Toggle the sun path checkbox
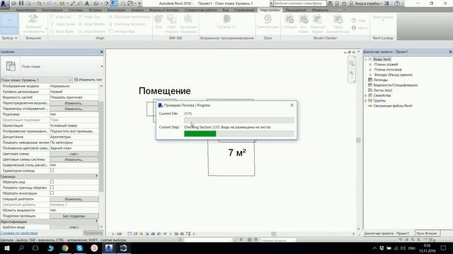This screenshot has width=453, height=254. 52,171
